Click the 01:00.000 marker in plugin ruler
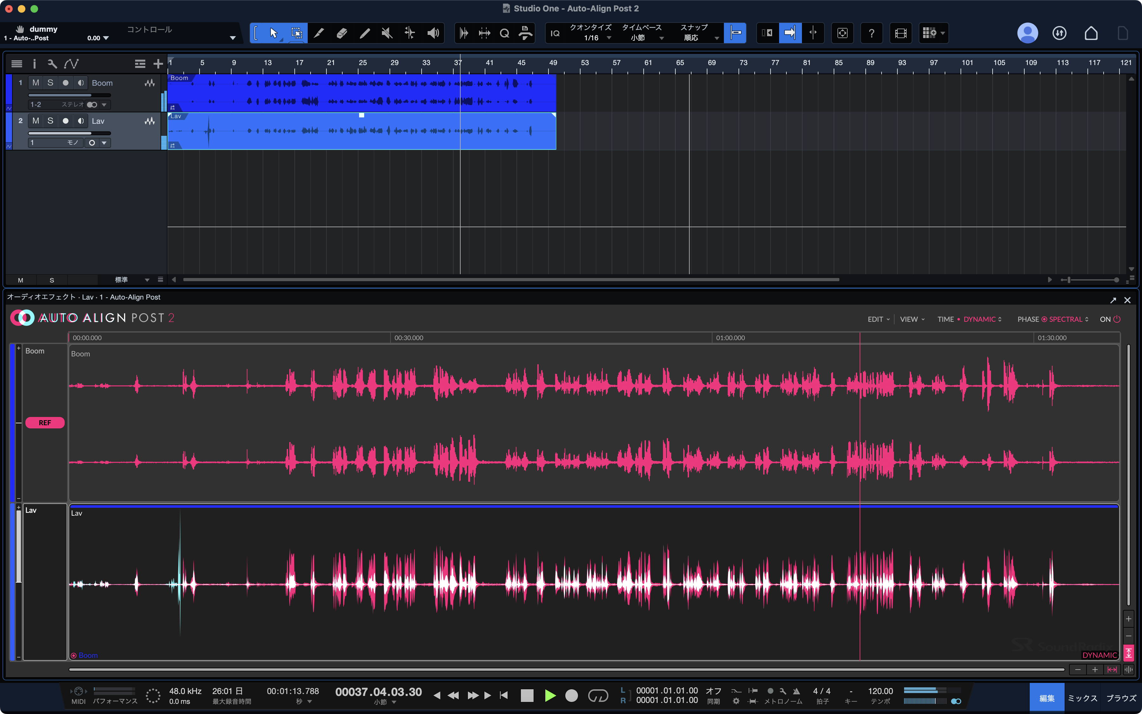 (x=730, y=338)
